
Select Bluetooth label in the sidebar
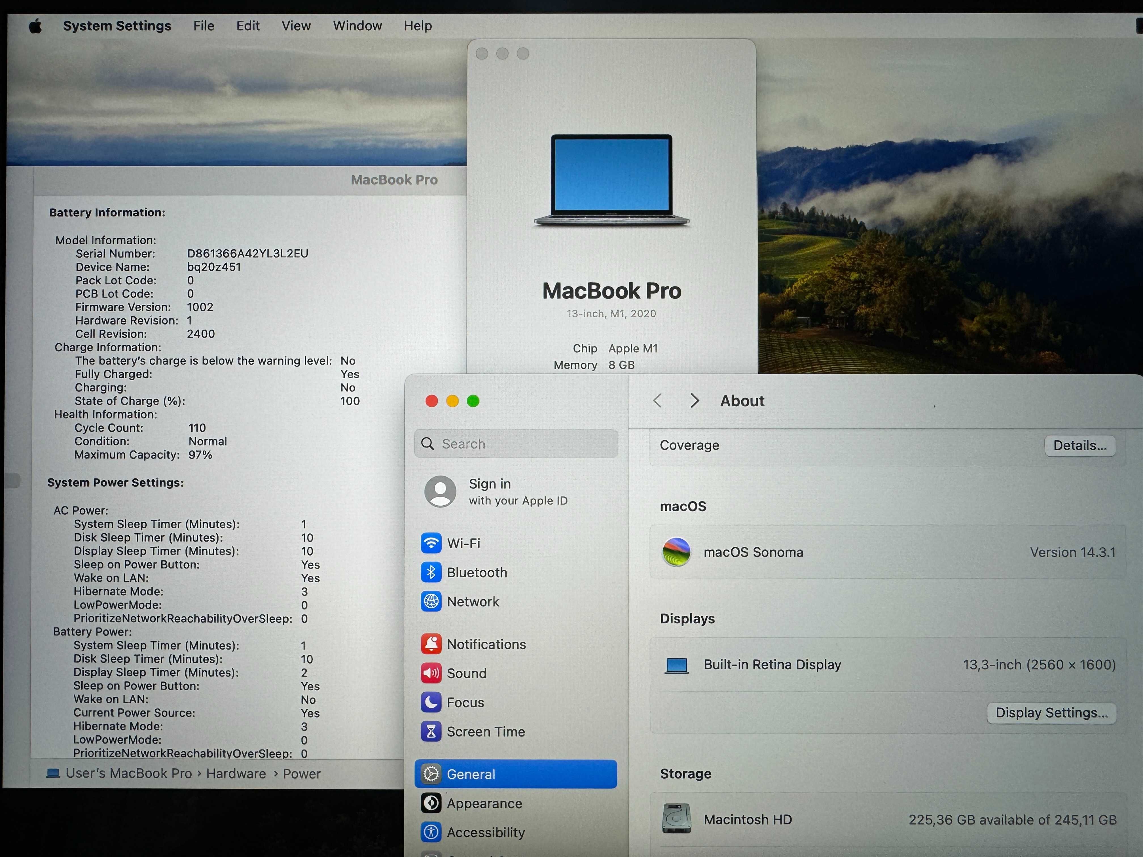coord(477,572)
